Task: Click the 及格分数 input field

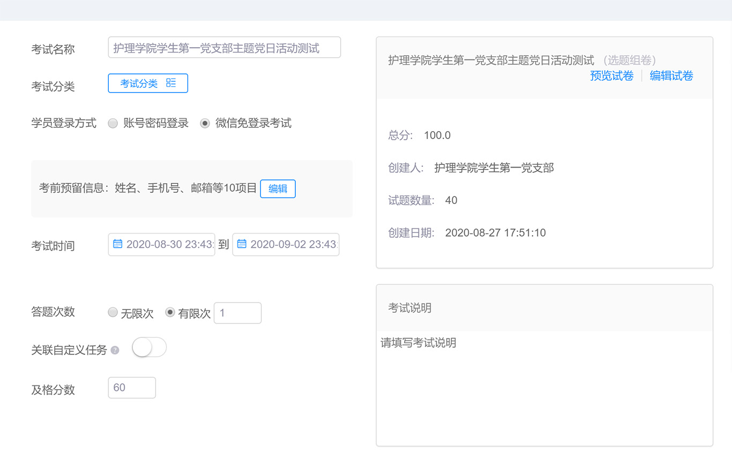Action: [x=132, y=388]
